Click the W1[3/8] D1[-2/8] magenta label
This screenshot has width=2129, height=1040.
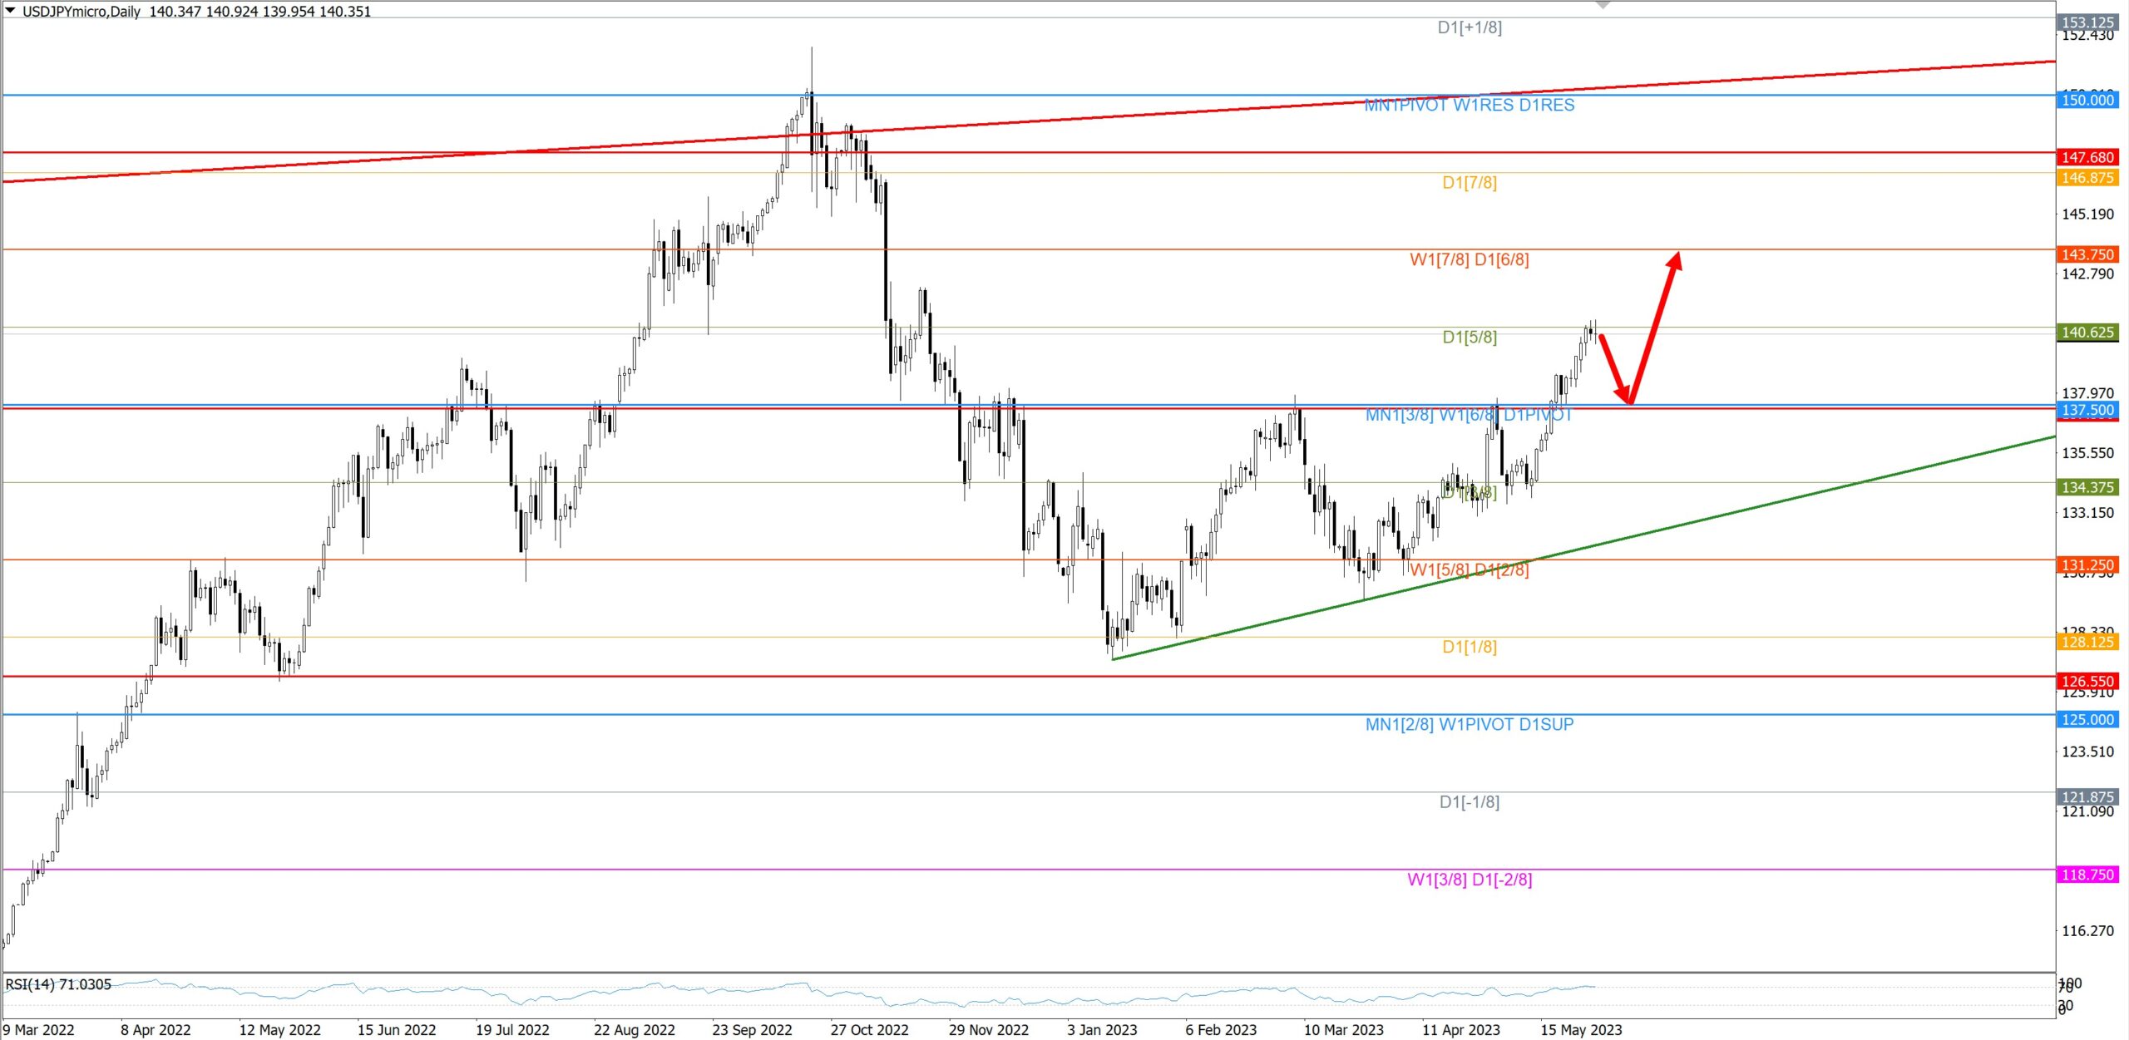pyautogui.click(x=1469, y=880)
